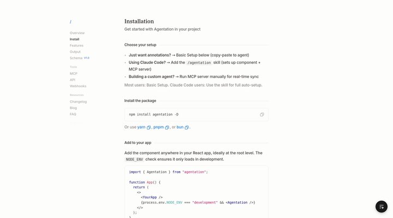Visit the Blog link in sidebar
The height and width of the screenshot is (218, 393).
73,108
